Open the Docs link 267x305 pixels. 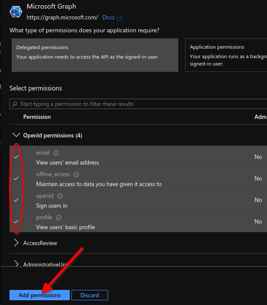point(109,18)
